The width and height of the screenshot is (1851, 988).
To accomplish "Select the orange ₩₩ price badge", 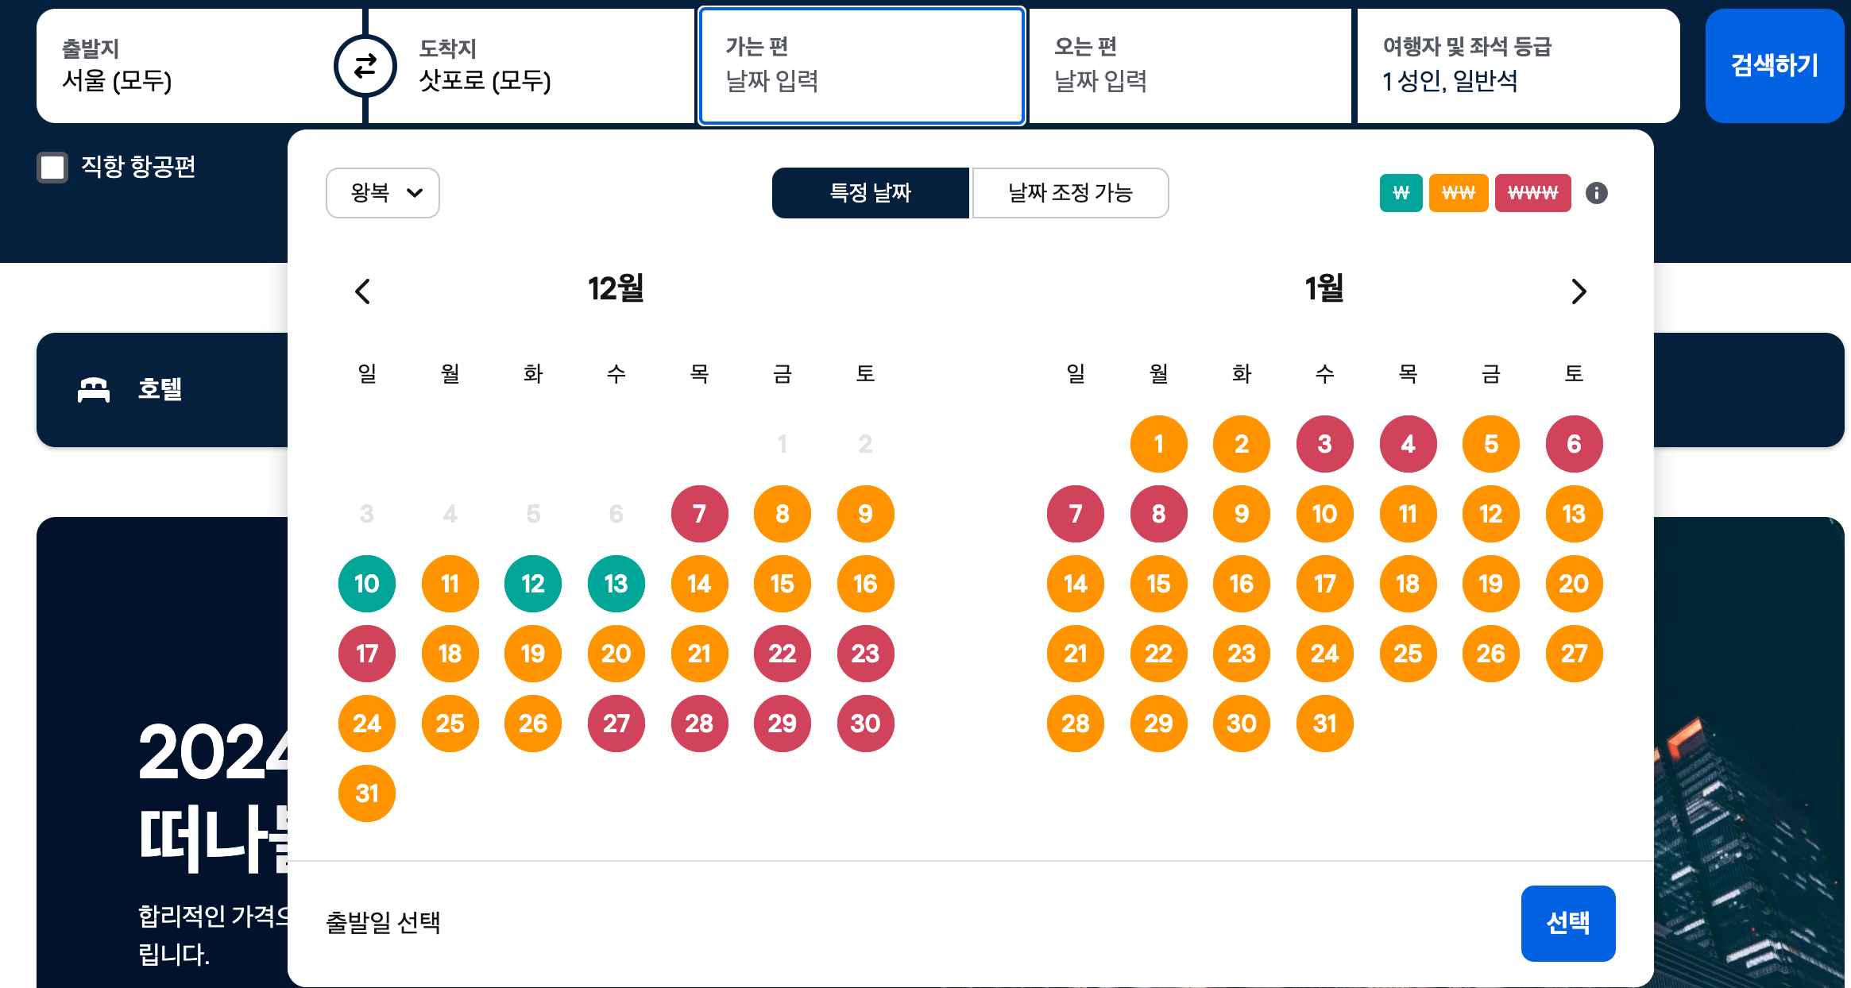I will click(1458, 192).
